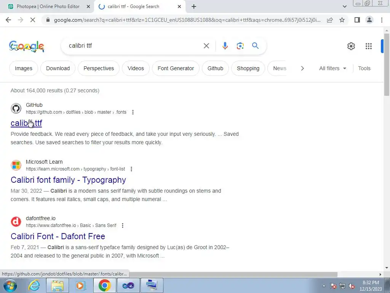390x293 pixels.
Task: Open more options for dafontfree.io result
Action: [122, 225]
